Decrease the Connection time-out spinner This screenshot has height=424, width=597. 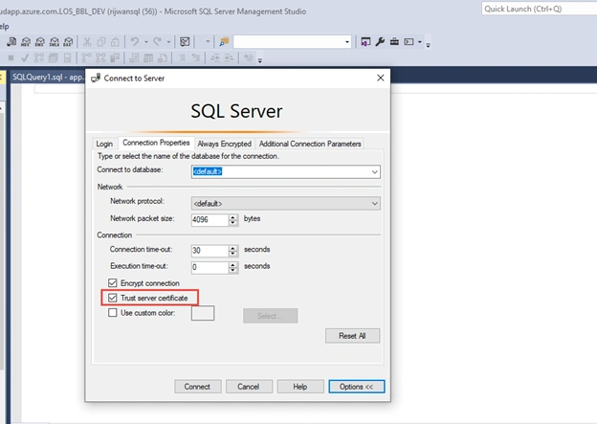pyautogui.click(x=233, y=254)
